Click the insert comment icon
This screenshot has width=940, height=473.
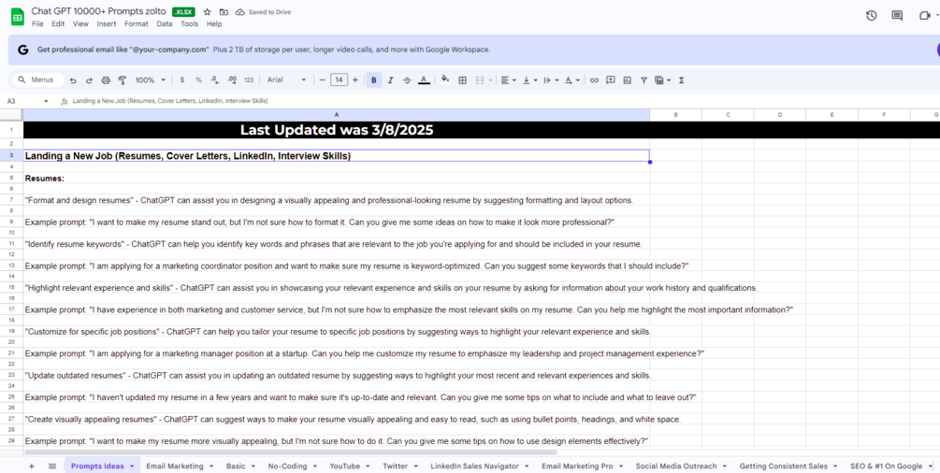pos(610,79)
